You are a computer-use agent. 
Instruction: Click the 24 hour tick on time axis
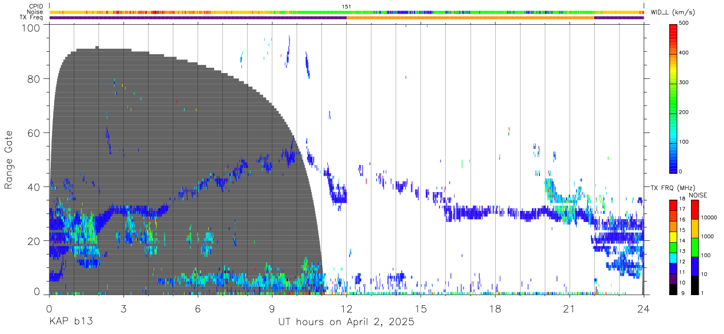(644, 309)
